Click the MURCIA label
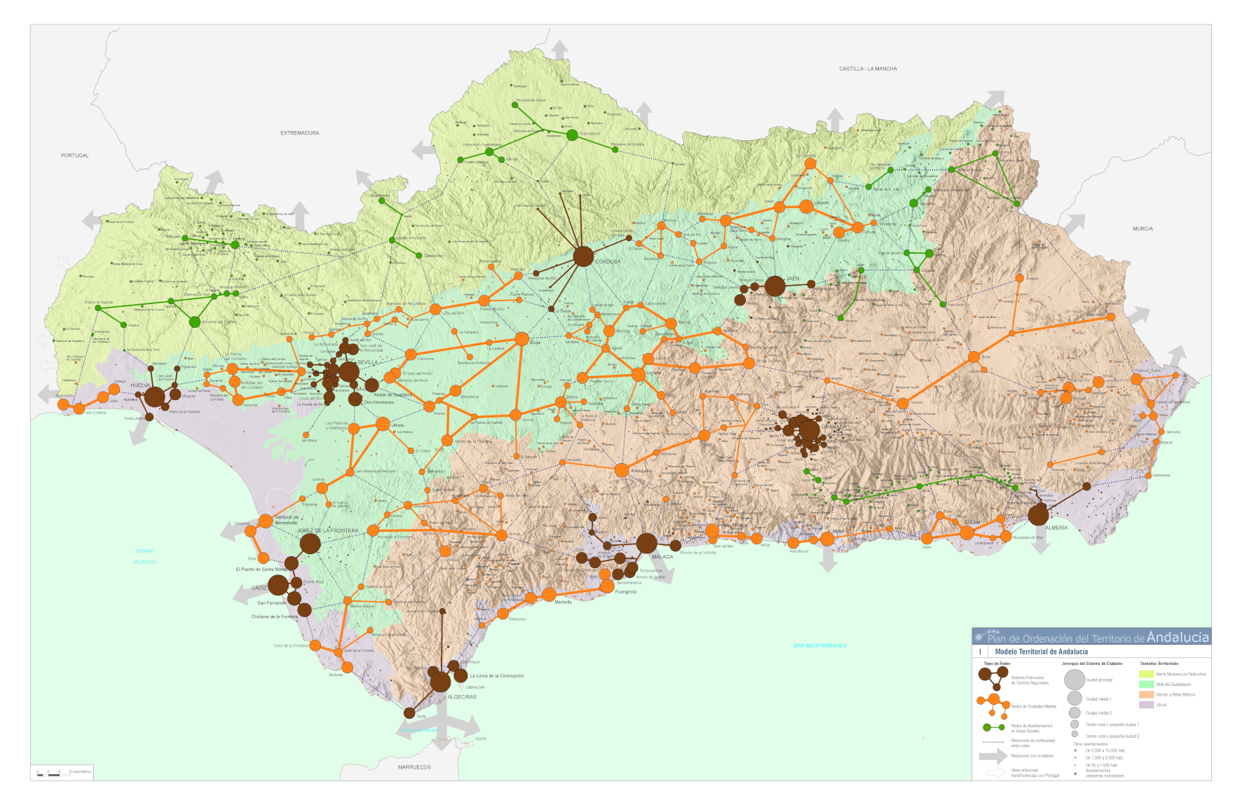Screen dimensions: 1242x798 tap(1142, 229)
